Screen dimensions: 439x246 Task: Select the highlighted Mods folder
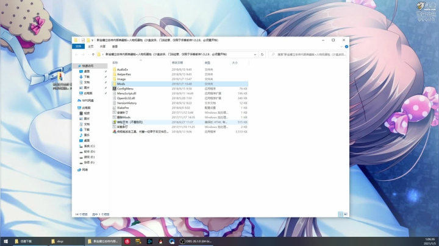point(180,84)
